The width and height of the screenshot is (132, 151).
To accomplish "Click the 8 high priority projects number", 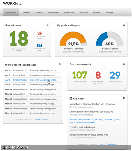I will pos(98,75).
